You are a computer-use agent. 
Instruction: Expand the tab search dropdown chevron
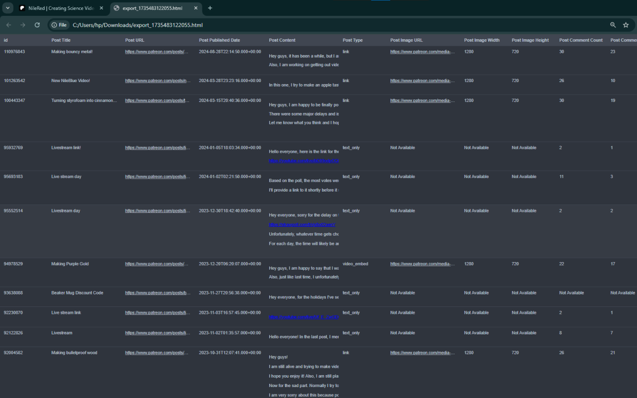point(8,8)
